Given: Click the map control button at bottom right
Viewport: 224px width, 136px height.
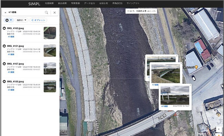Looking at the screenshot, I should pyautogui.click(x=219, y=129).
